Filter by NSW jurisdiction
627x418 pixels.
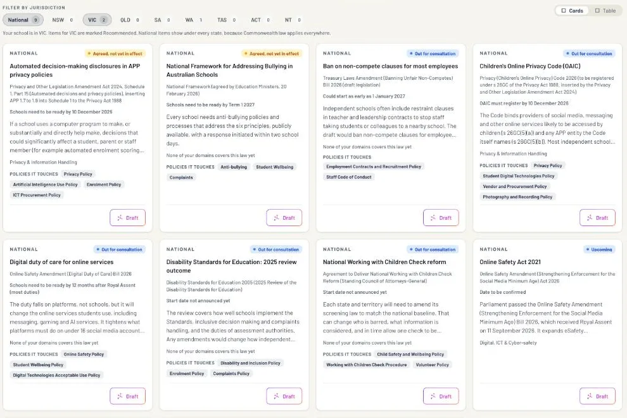[x=63, y=20]
